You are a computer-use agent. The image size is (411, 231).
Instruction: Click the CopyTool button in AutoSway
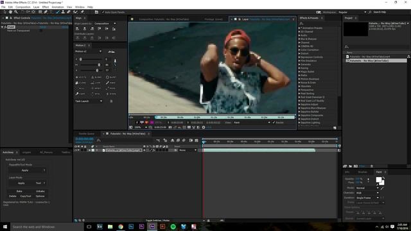point(26,196)
